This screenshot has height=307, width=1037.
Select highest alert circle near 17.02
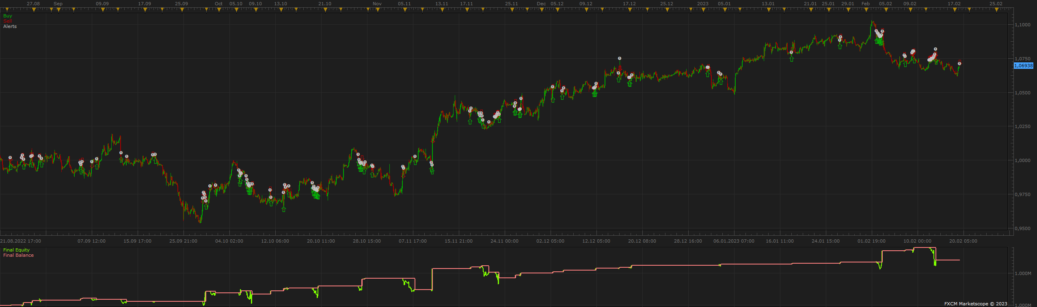pyautogui.click(x=935, y=49)
